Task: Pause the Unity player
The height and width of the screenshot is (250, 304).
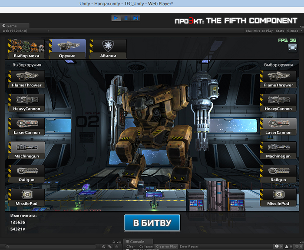Action: point(126,18)
